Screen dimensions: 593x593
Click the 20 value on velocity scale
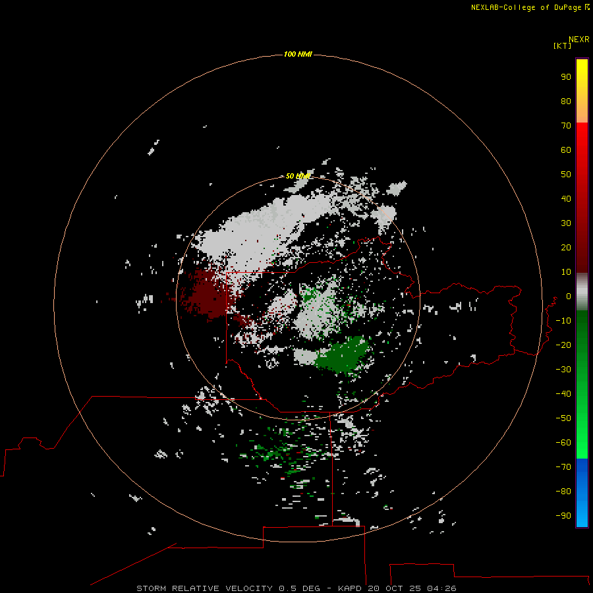point(566,247)
